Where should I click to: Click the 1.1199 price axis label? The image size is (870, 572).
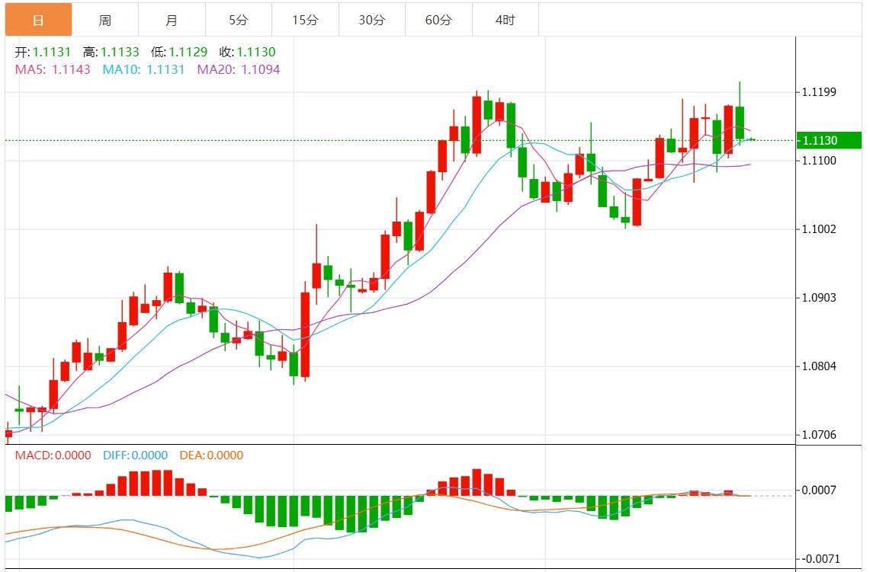tap(819, 92)
